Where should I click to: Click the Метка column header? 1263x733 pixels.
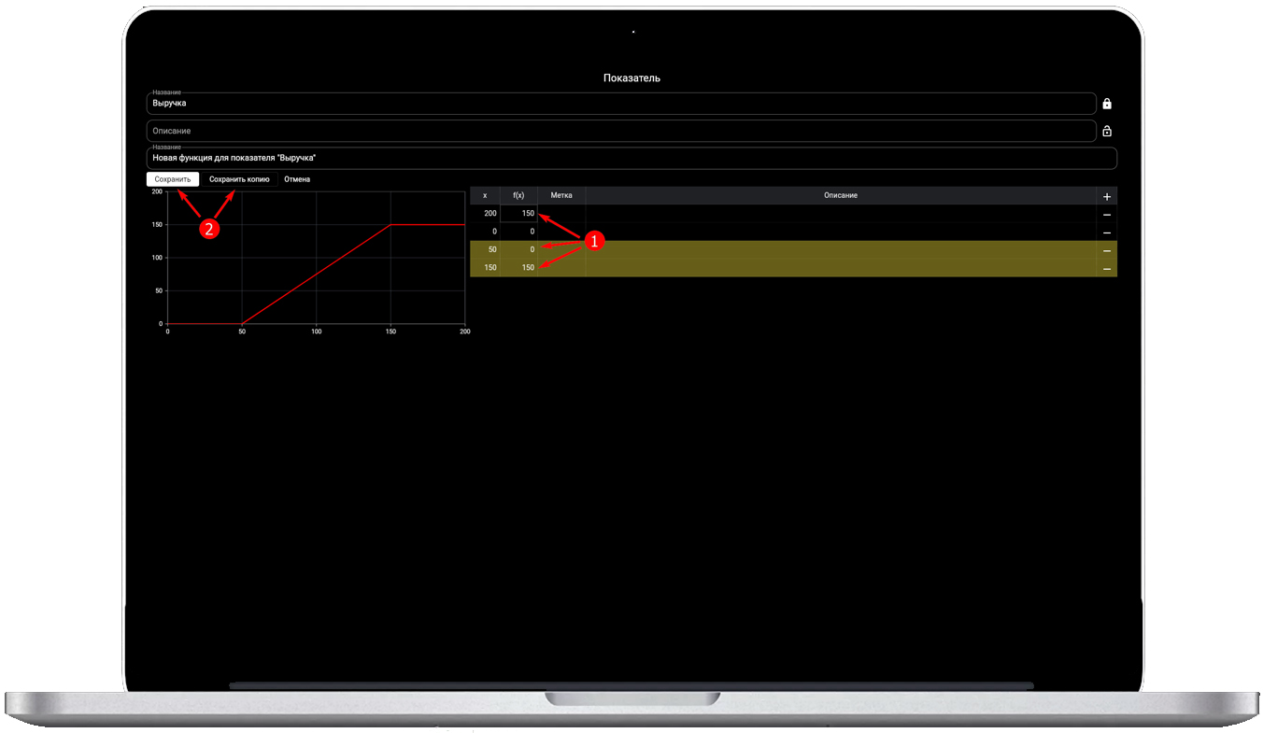561,196
